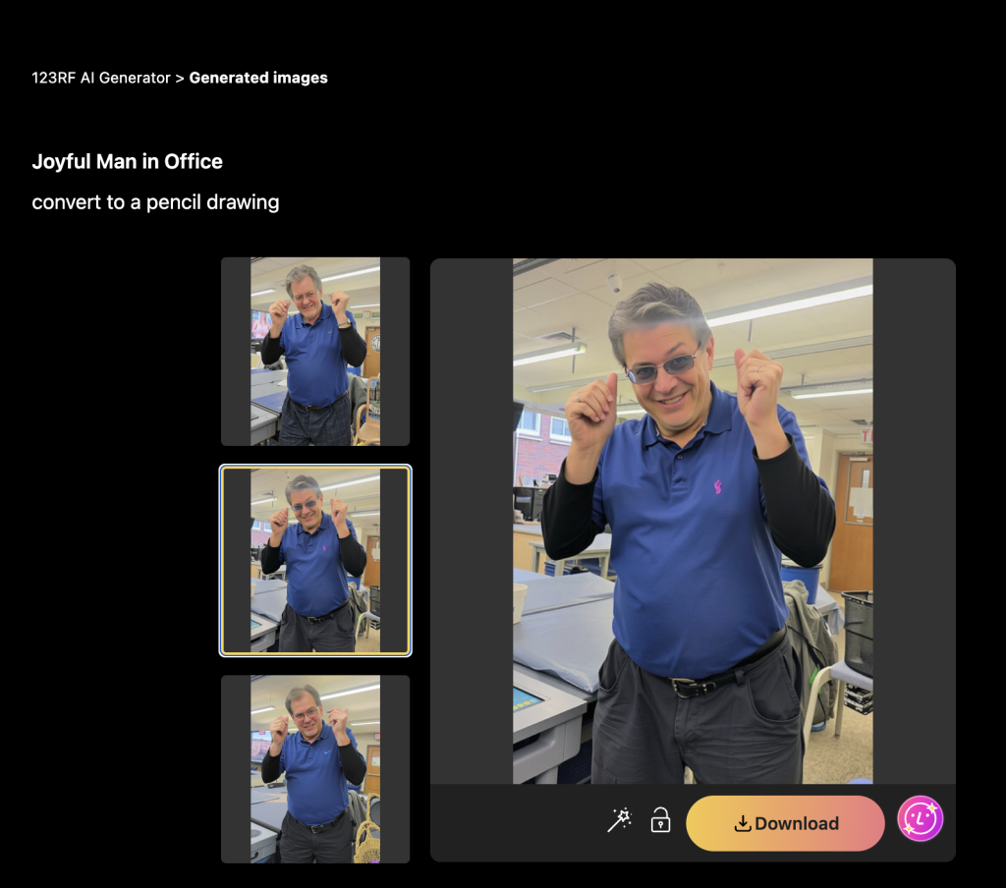Toggle the open padlock icon
Screen dimensions: 1006x888
(660, 820)
